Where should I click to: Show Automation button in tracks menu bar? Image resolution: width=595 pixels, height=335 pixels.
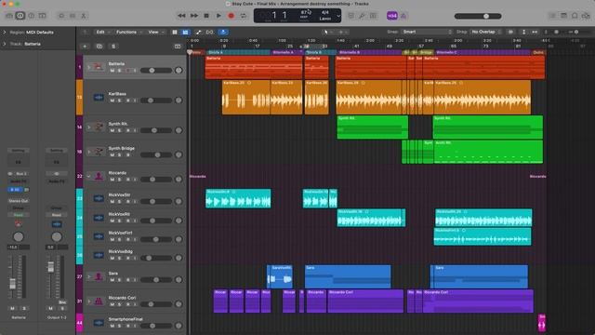[x=198, y=33]
